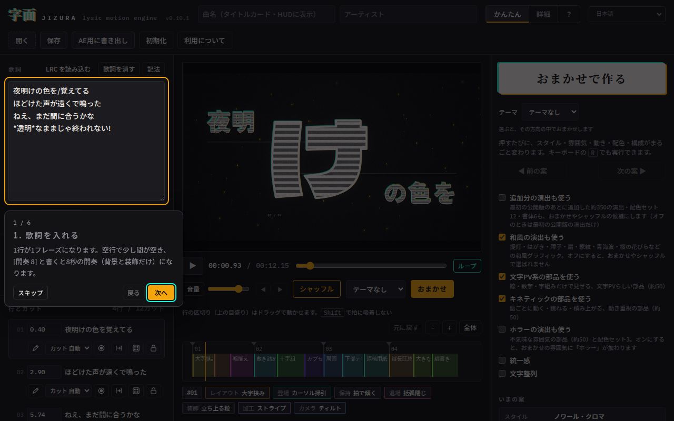The width and height of the screenshot is (674, 421).
Task: Click 保存 in the top toolbar
Action: point(54,41)
